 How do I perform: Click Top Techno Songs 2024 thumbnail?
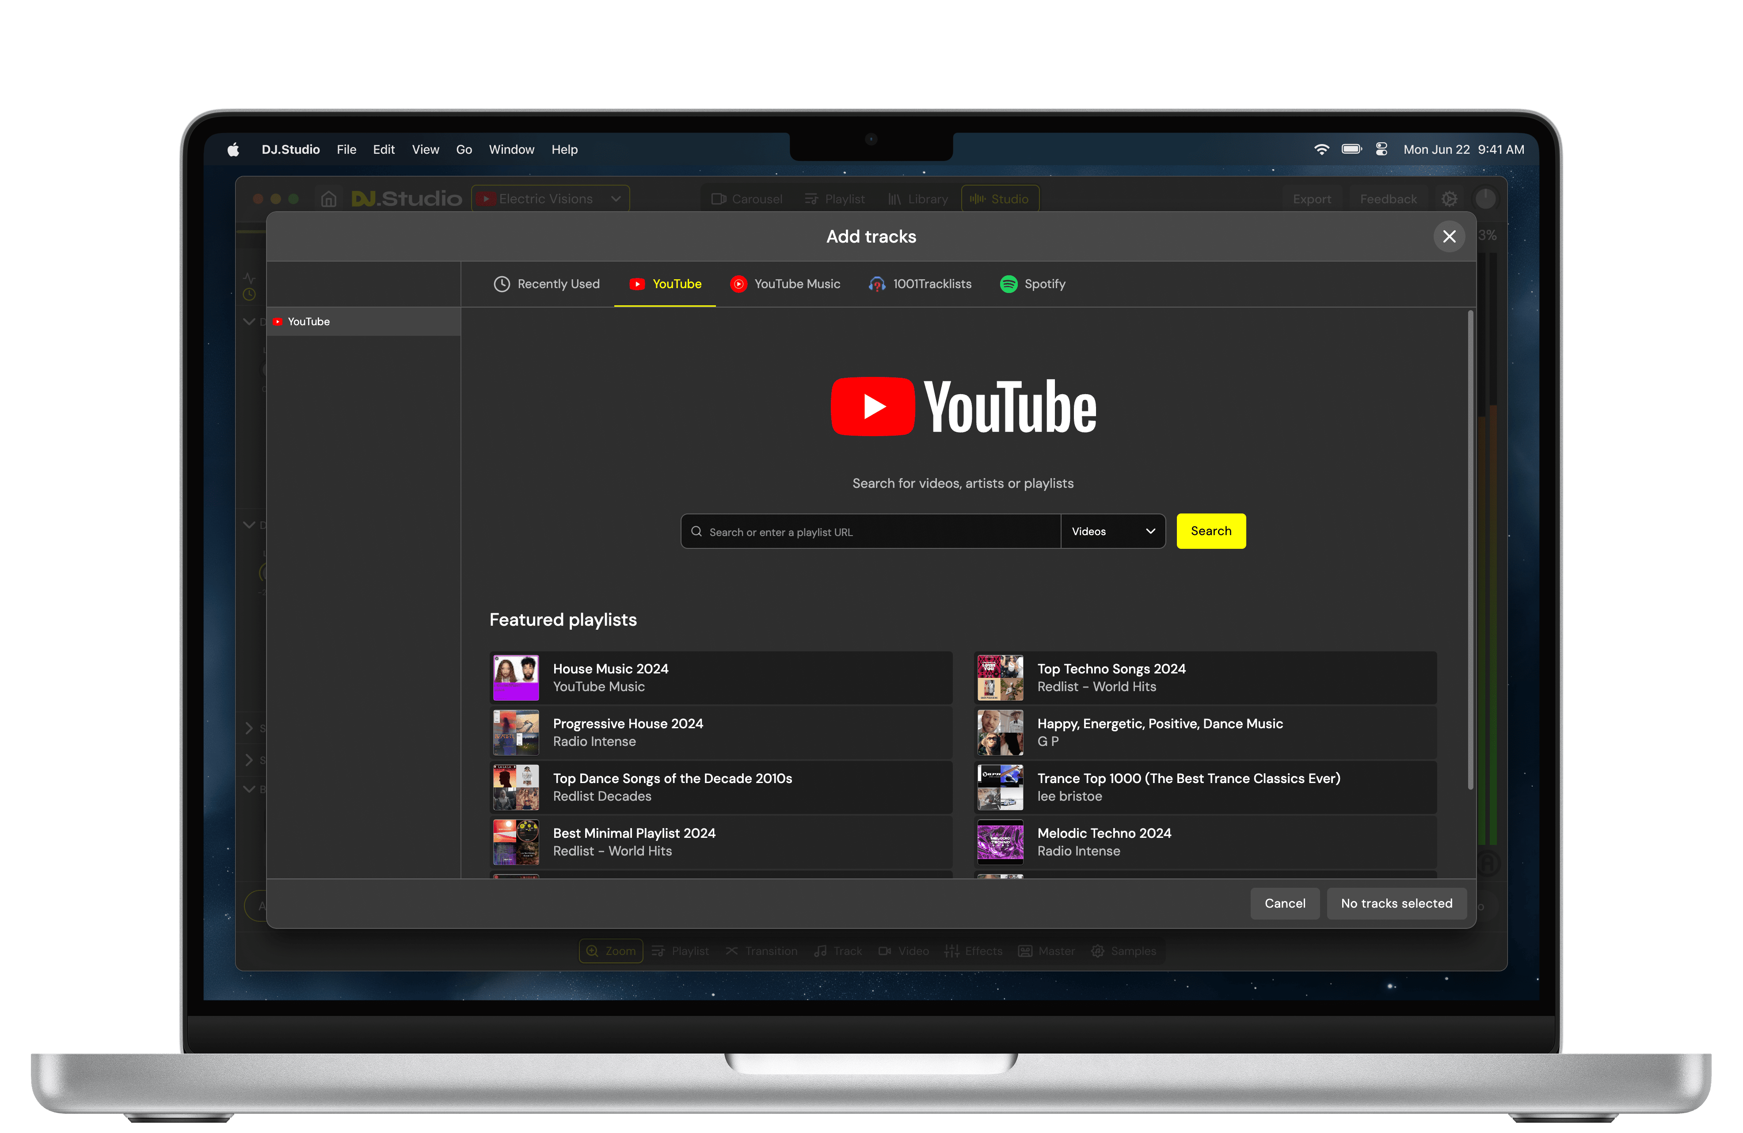click(x=1001, y=677)
